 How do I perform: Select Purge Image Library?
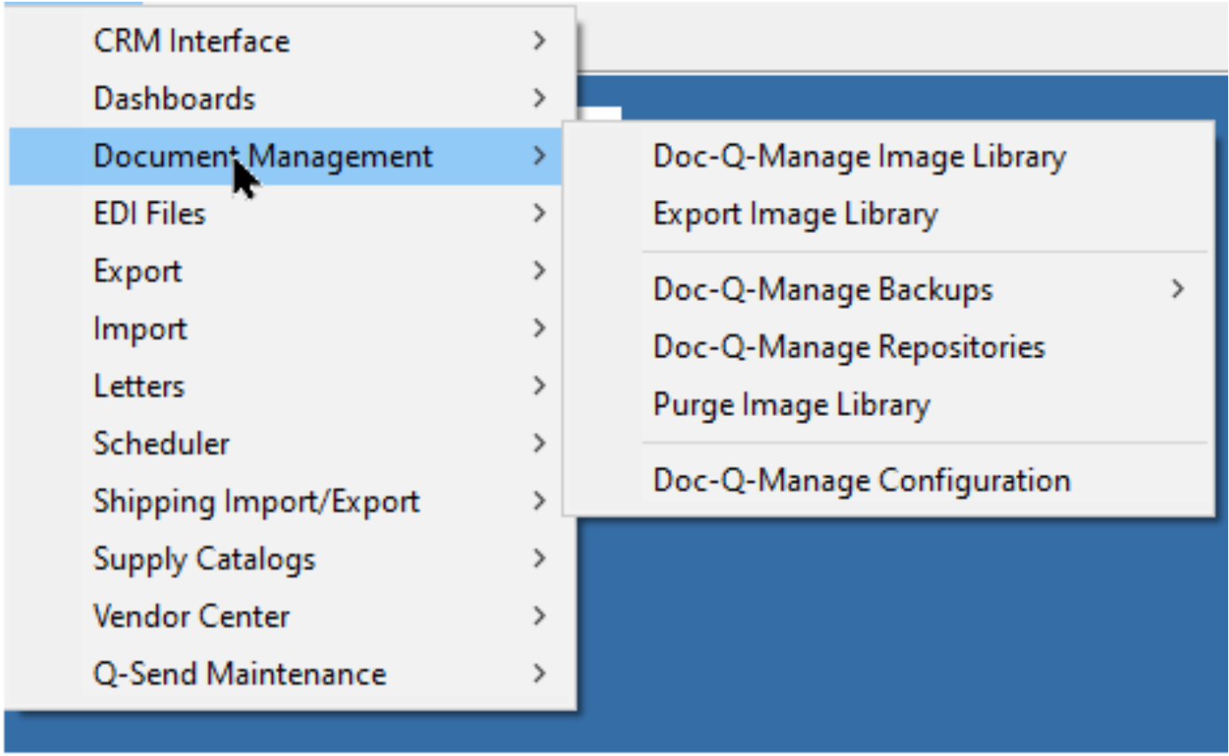(888, 405)
